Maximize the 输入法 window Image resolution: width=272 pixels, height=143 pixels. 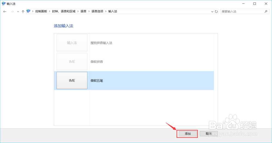click(x=255, y=4)
